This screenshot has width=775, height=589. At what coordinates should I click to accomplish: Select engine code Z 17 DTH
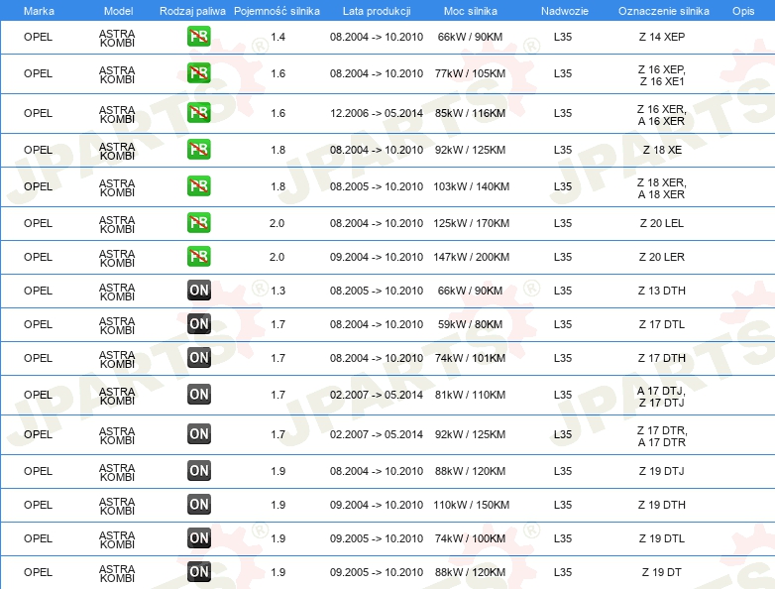click(662, 358)
